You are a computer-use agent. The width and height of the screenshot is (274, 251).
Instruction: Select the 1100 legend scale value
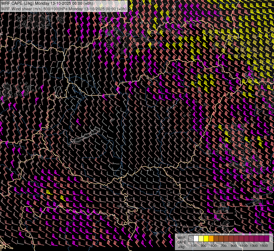[x=244, y=246]
